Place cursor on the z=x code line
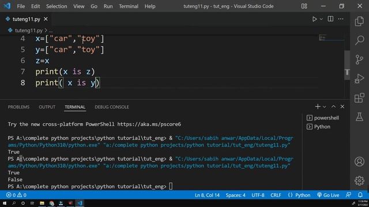The image size is (369, 207). coord(42,60)
